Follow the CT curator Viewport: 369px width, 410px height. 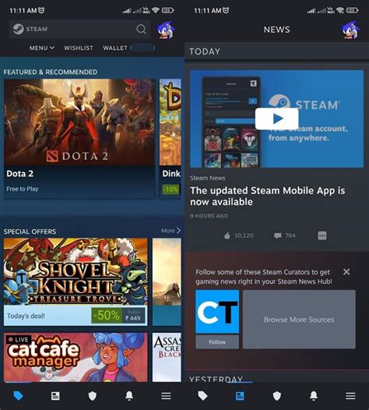(x=217, y=341)
